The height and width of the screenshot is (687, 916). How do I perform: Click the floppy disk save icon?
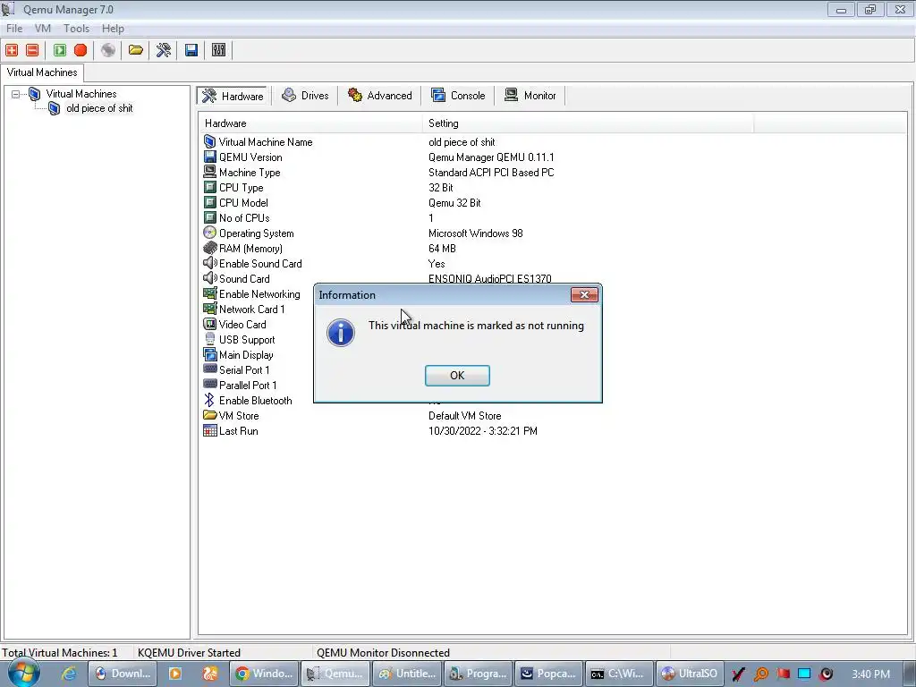point(191,50)
